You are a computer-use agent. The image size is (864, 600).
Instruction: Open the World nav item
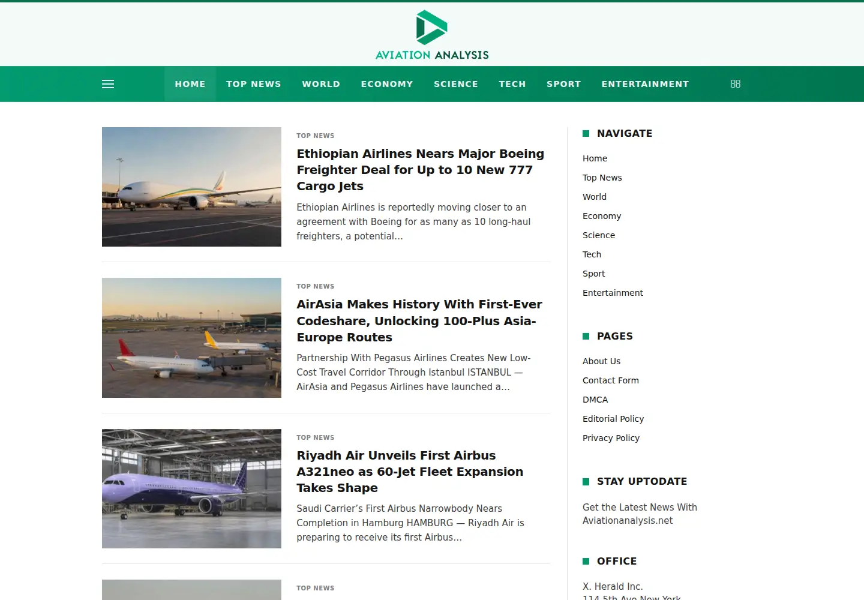point(321,84)
